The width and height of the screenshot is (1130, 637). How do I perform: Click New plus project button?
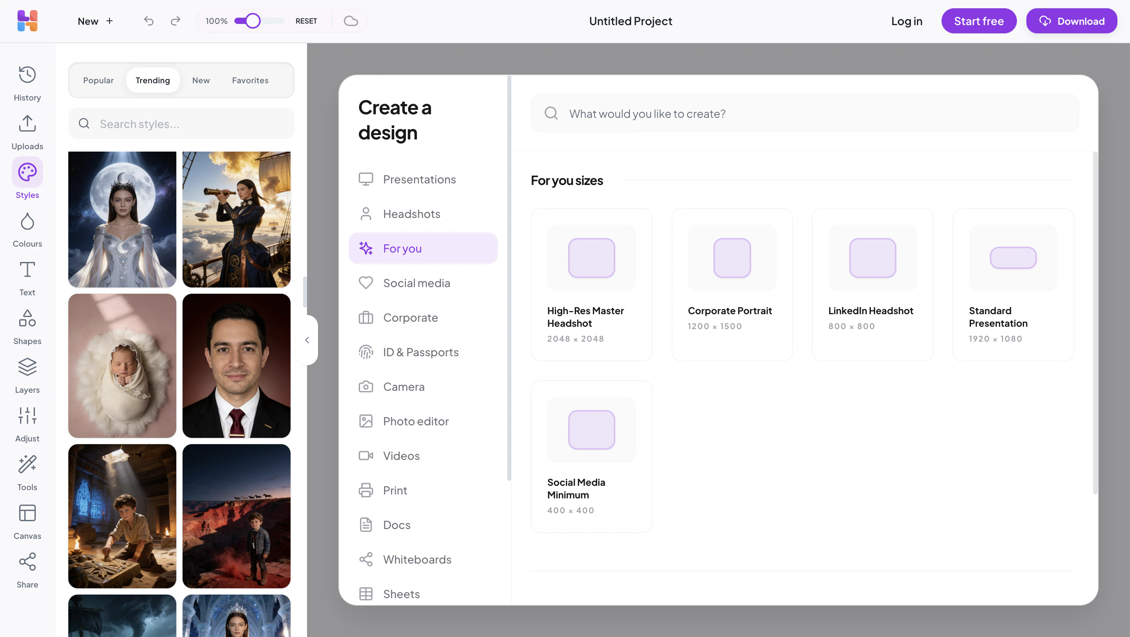pos(96,21)
